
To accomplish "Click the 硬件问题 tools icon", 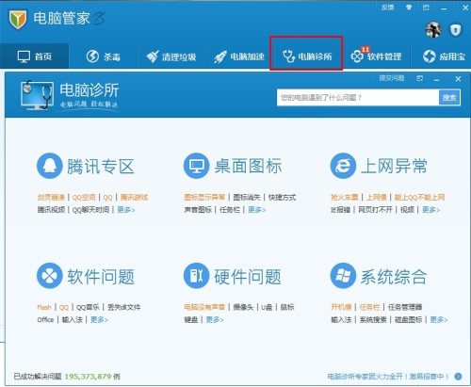I will click(x=196, y=276).
